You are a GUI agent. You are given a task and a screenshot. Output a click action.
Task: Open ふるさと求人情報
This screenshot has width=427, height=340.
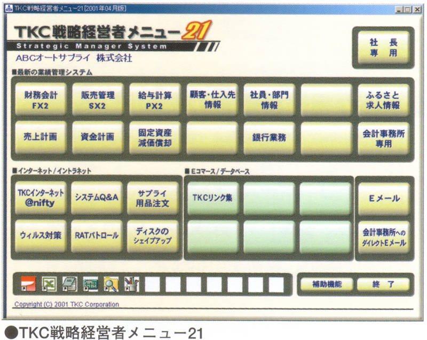click(383, 100)
